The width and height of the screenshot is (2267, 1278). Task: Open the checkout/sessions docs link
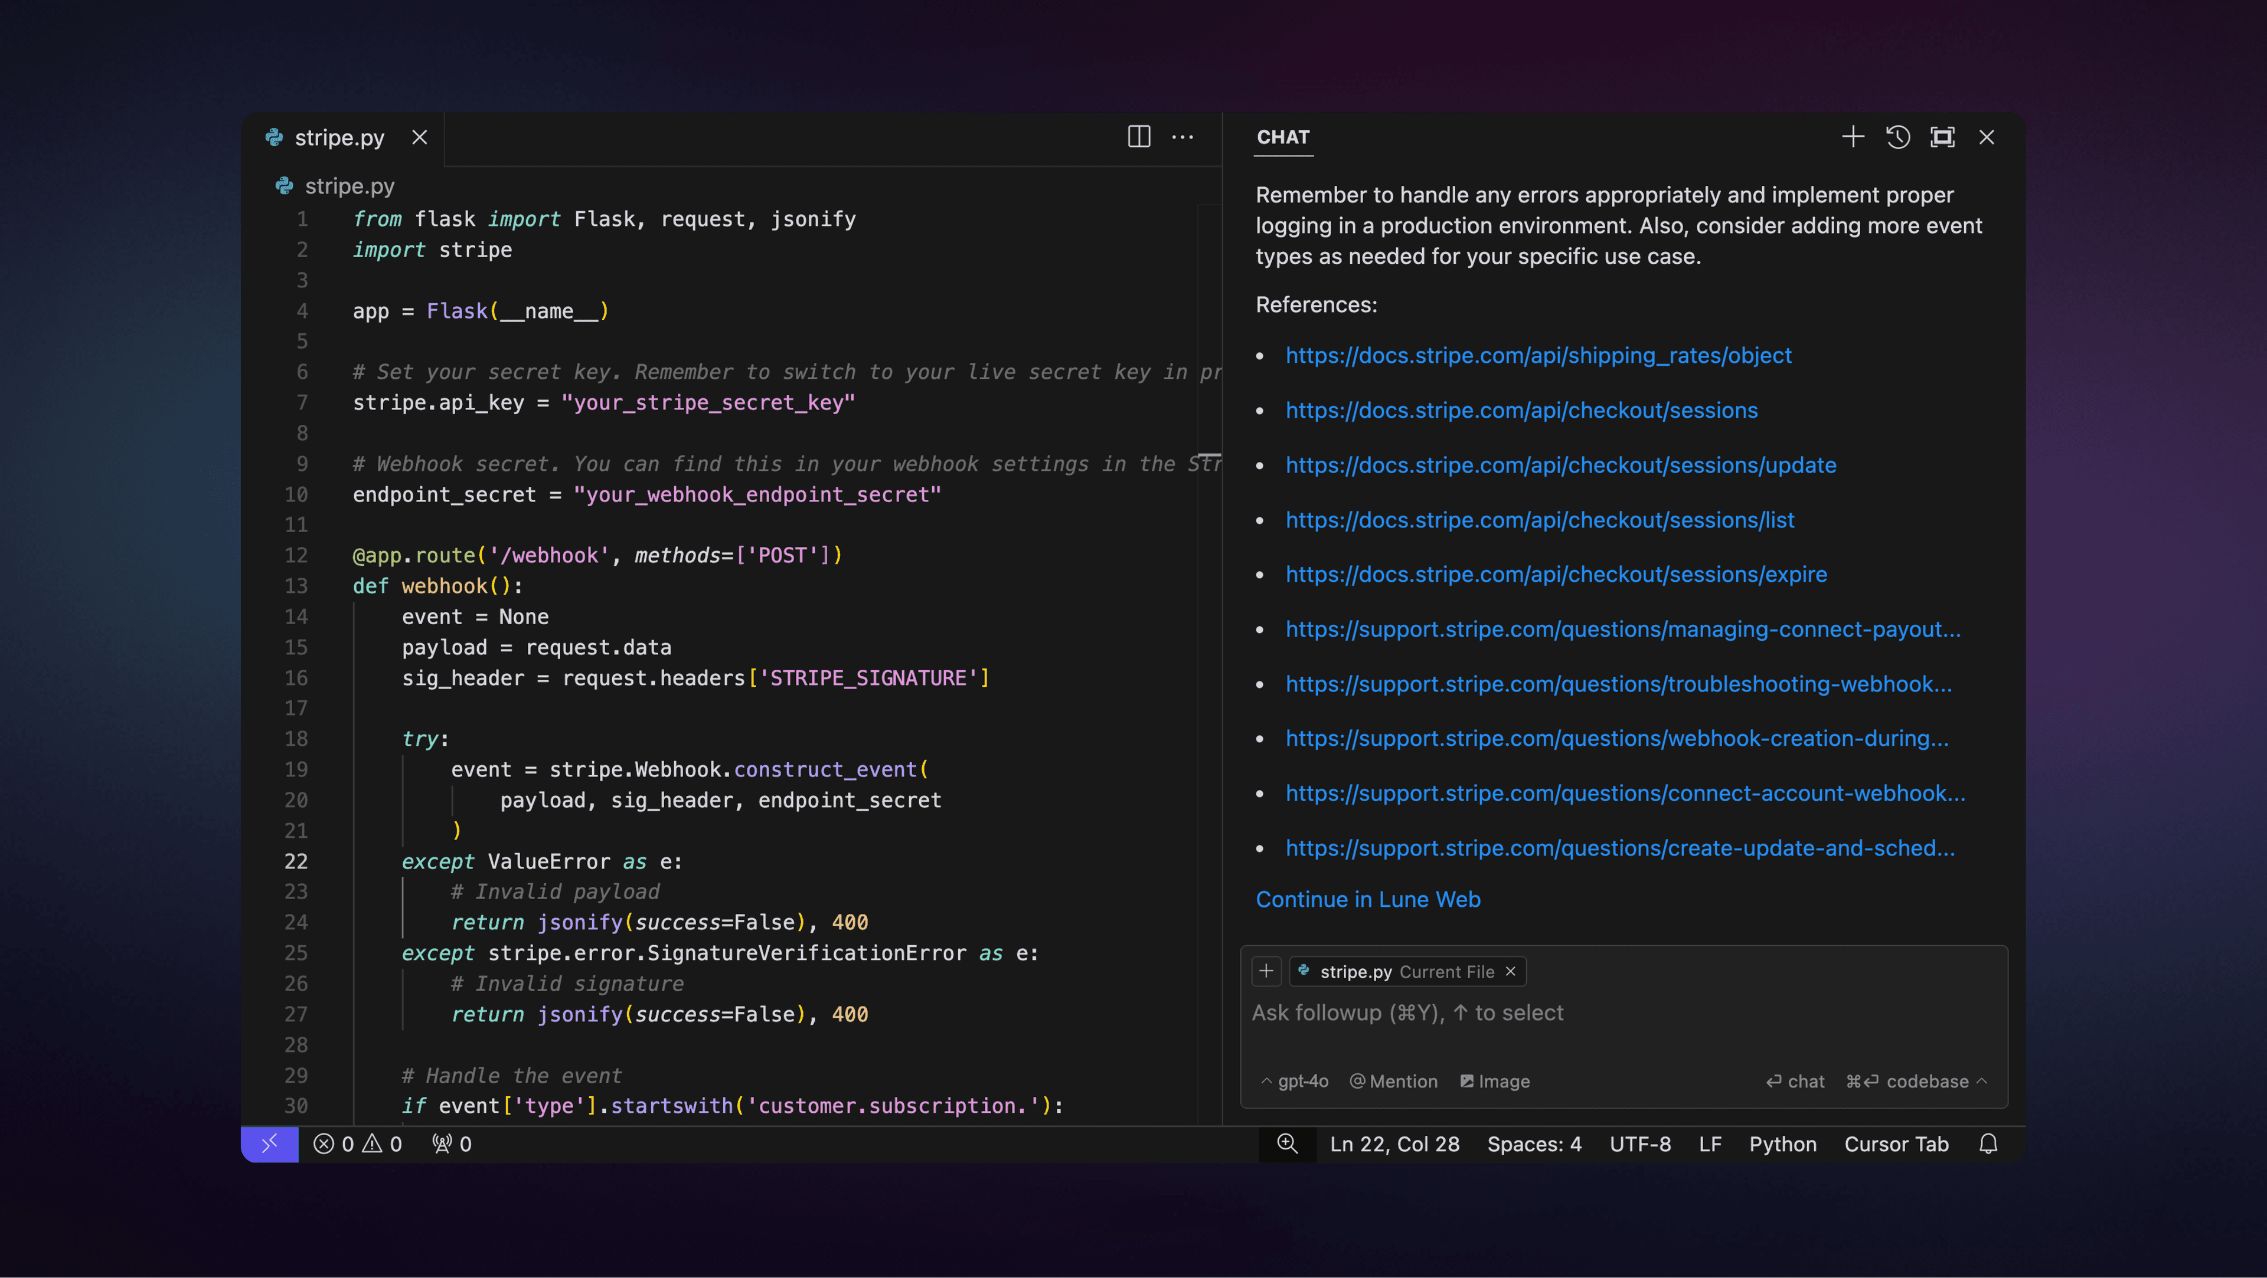pos(1521,410)
